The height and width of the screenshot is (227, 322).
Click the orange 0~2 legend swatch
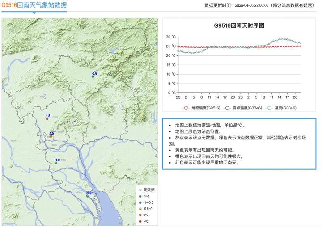tap(140, 214)
